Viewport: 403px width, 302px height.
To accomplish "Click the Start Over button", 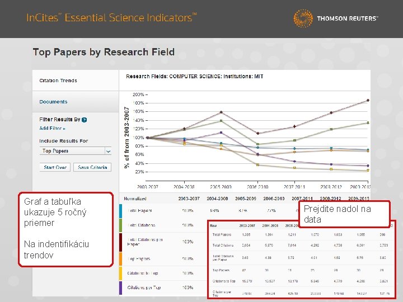I will pos(55,167).
